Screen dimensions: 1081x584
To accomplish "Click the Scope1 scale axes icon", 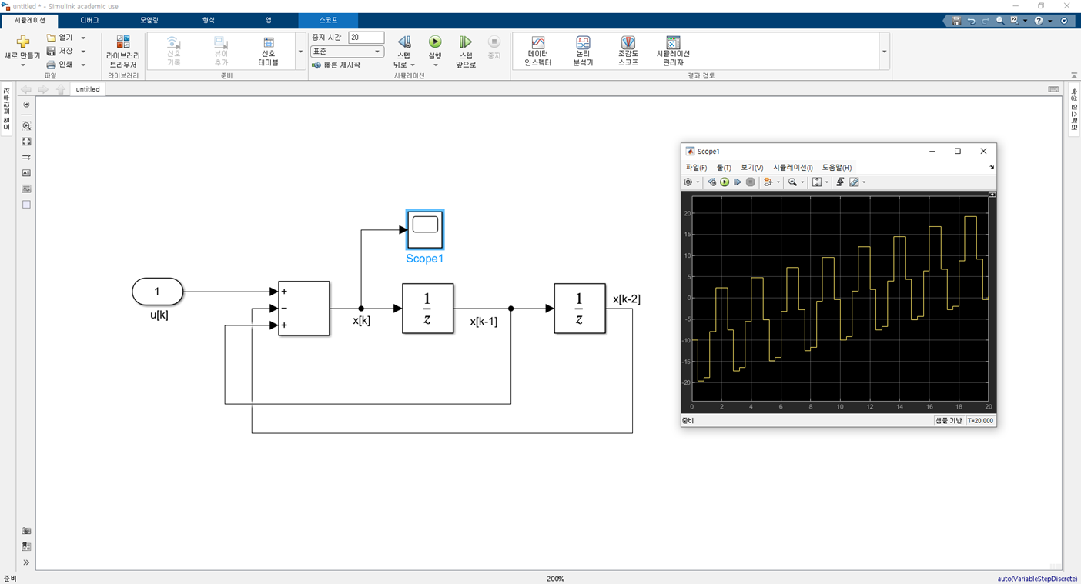I will tap(817, 182).
